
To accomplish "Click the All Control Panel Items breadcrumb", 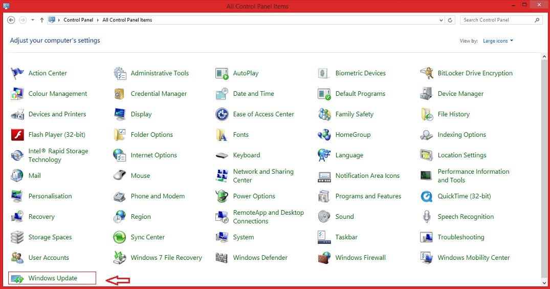I will (127, 20).
